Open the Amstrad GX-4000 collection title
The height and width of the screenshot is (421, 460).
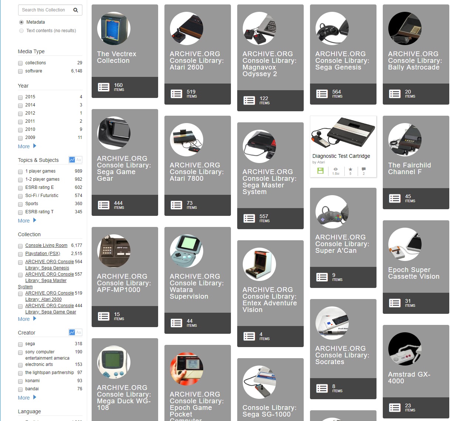(x=409, y=378)
